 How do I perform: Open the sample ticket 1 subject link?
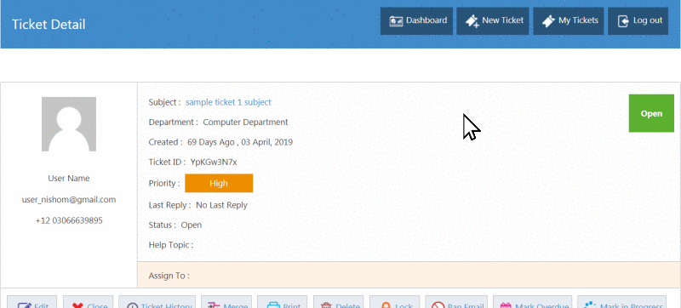(x=228, y=102)
